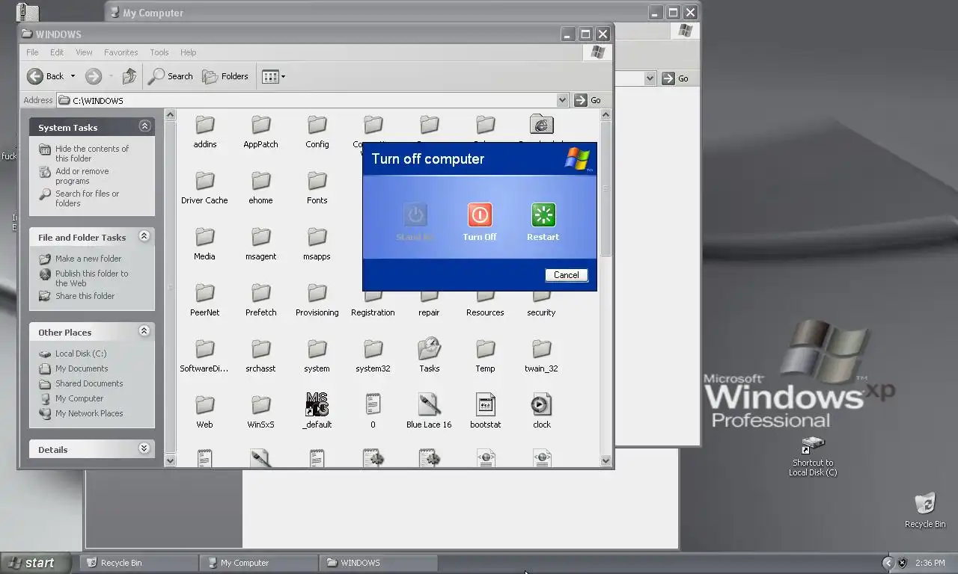Select the msagent folder
The height and width of the screenshot is (574, 958).
(260, 237)
